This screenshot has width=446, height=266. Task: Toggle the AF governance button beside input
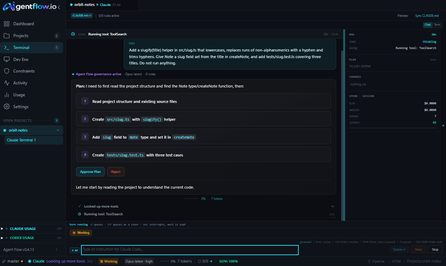coord(74,250)
